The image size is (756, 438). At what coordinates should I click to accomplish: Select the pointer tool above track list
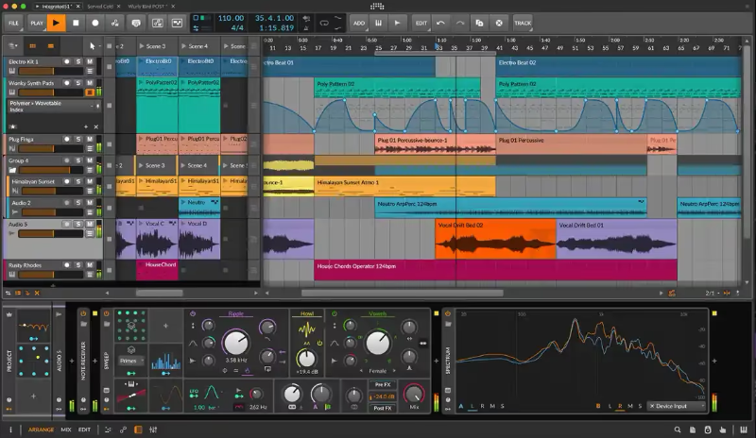point(93,45)
